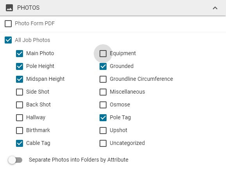
Task: Uncheck the Pole Height option
Action: click(x=20, y=66)
